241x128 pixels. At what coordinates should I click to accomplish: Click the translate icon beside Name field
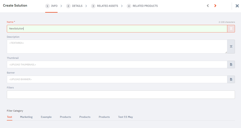(231, 29)
